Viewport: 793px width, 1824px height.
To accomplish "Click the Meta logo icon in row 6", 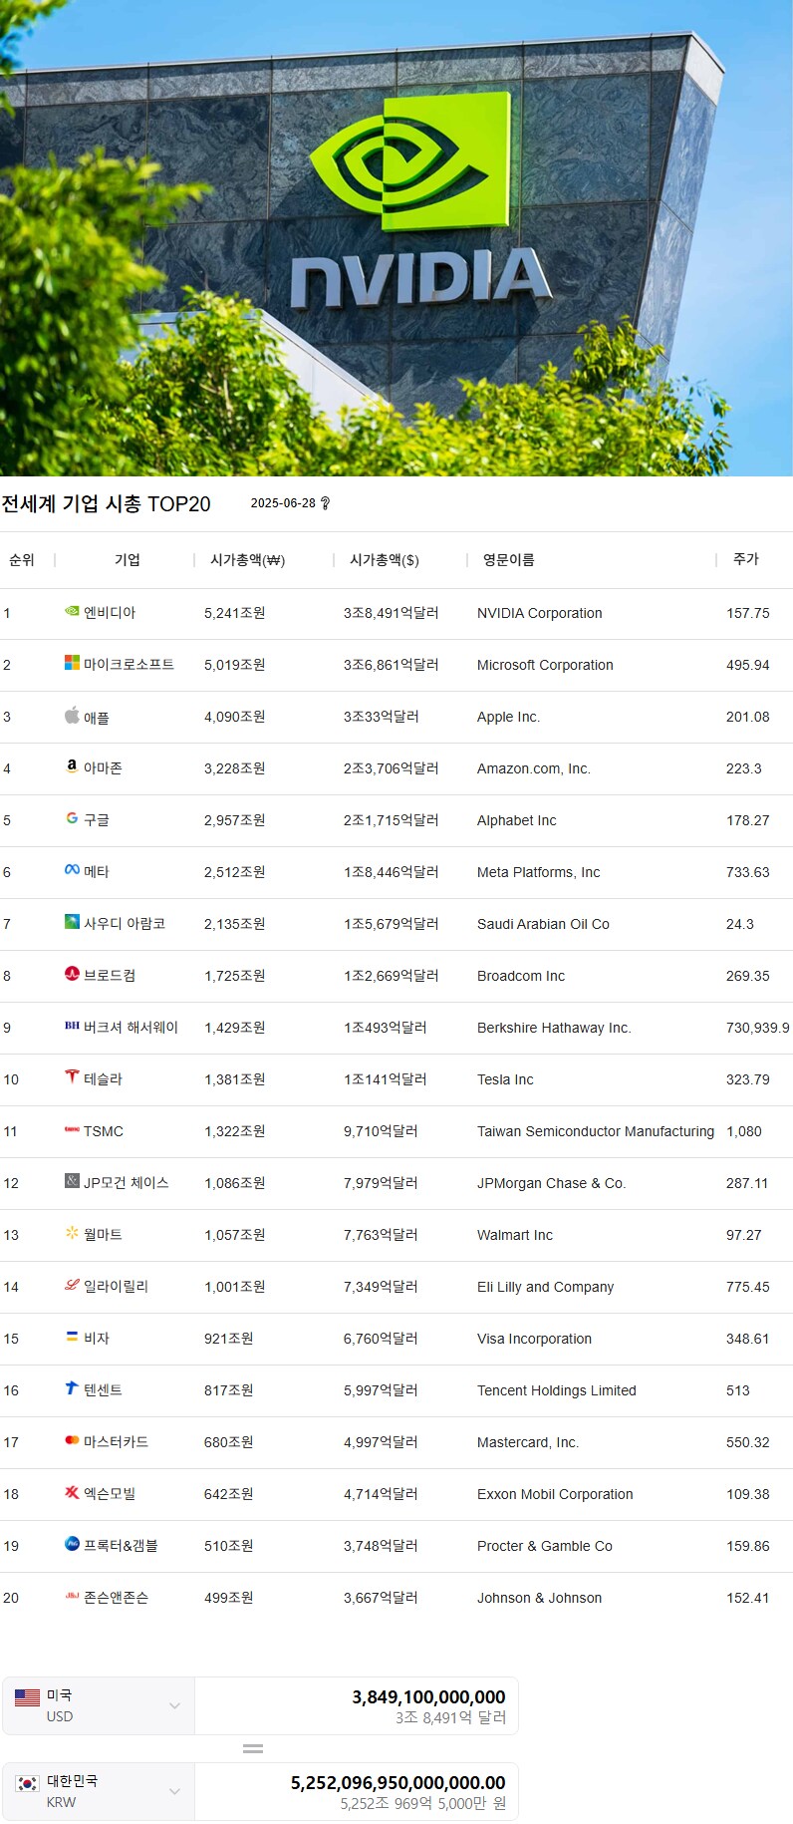I will pyautogui.click(x=72, y=870).
